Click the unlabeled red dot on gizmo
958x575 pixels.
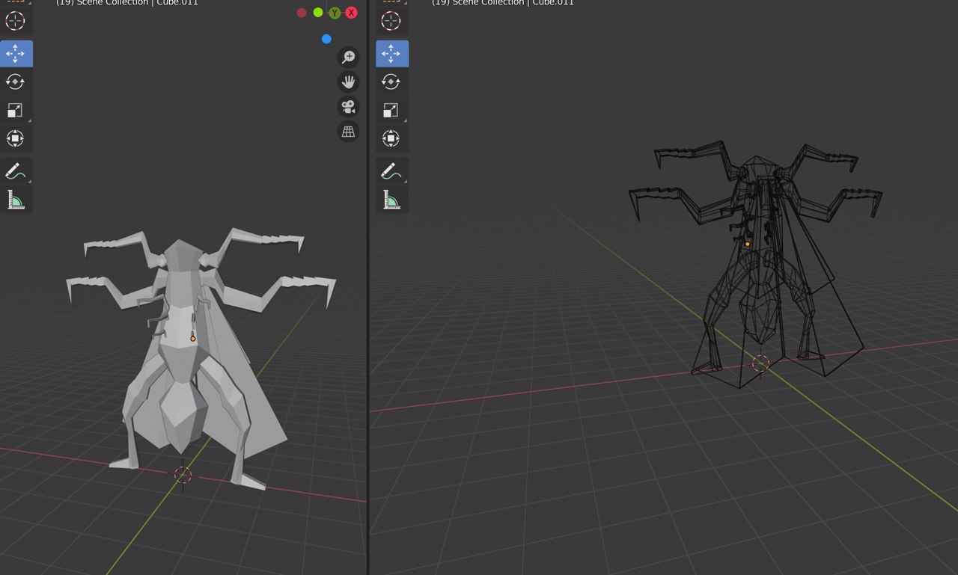tap(302, 13)
